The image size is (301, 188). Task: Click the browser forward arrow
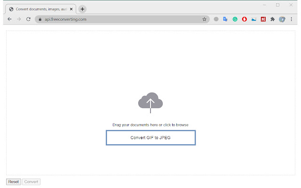(19, 19)
